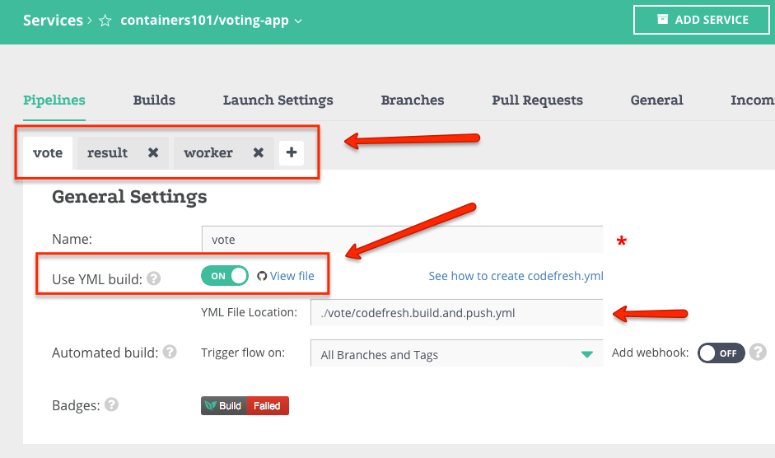The width and height of the screenshot is (775, 458).
Task: Add a new pipeline with plus icon
Action: point(291,152)
